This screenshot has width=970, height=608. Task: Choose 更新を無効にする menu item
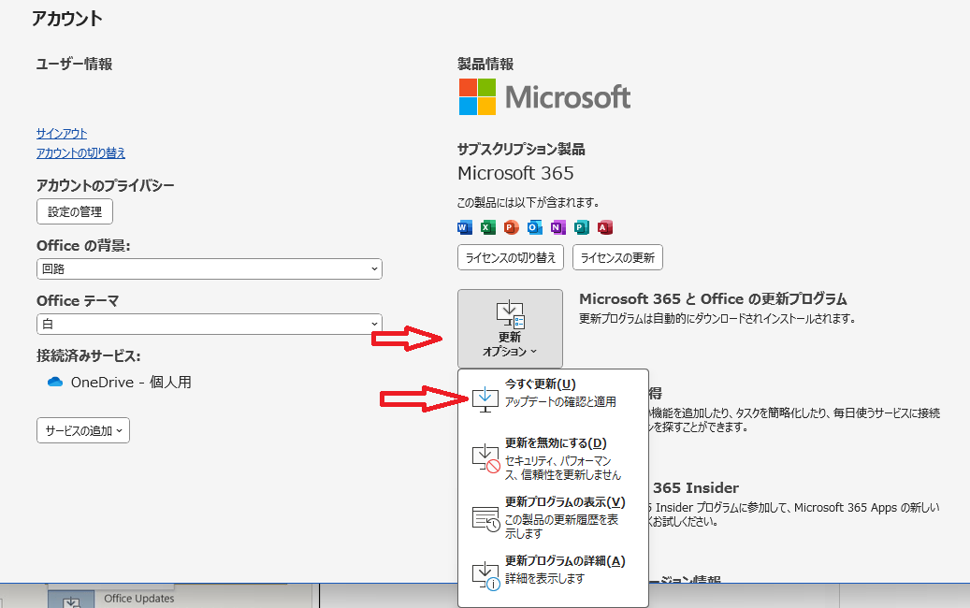point(552,458)
